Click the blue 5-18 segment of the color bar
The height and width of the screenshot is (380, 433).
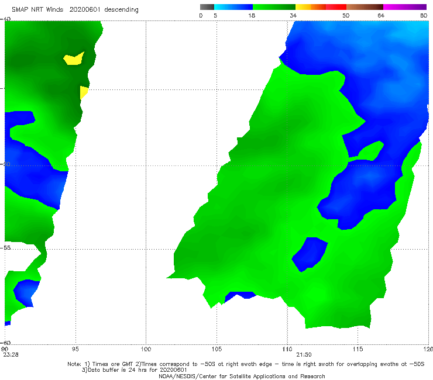coord(233,7)
